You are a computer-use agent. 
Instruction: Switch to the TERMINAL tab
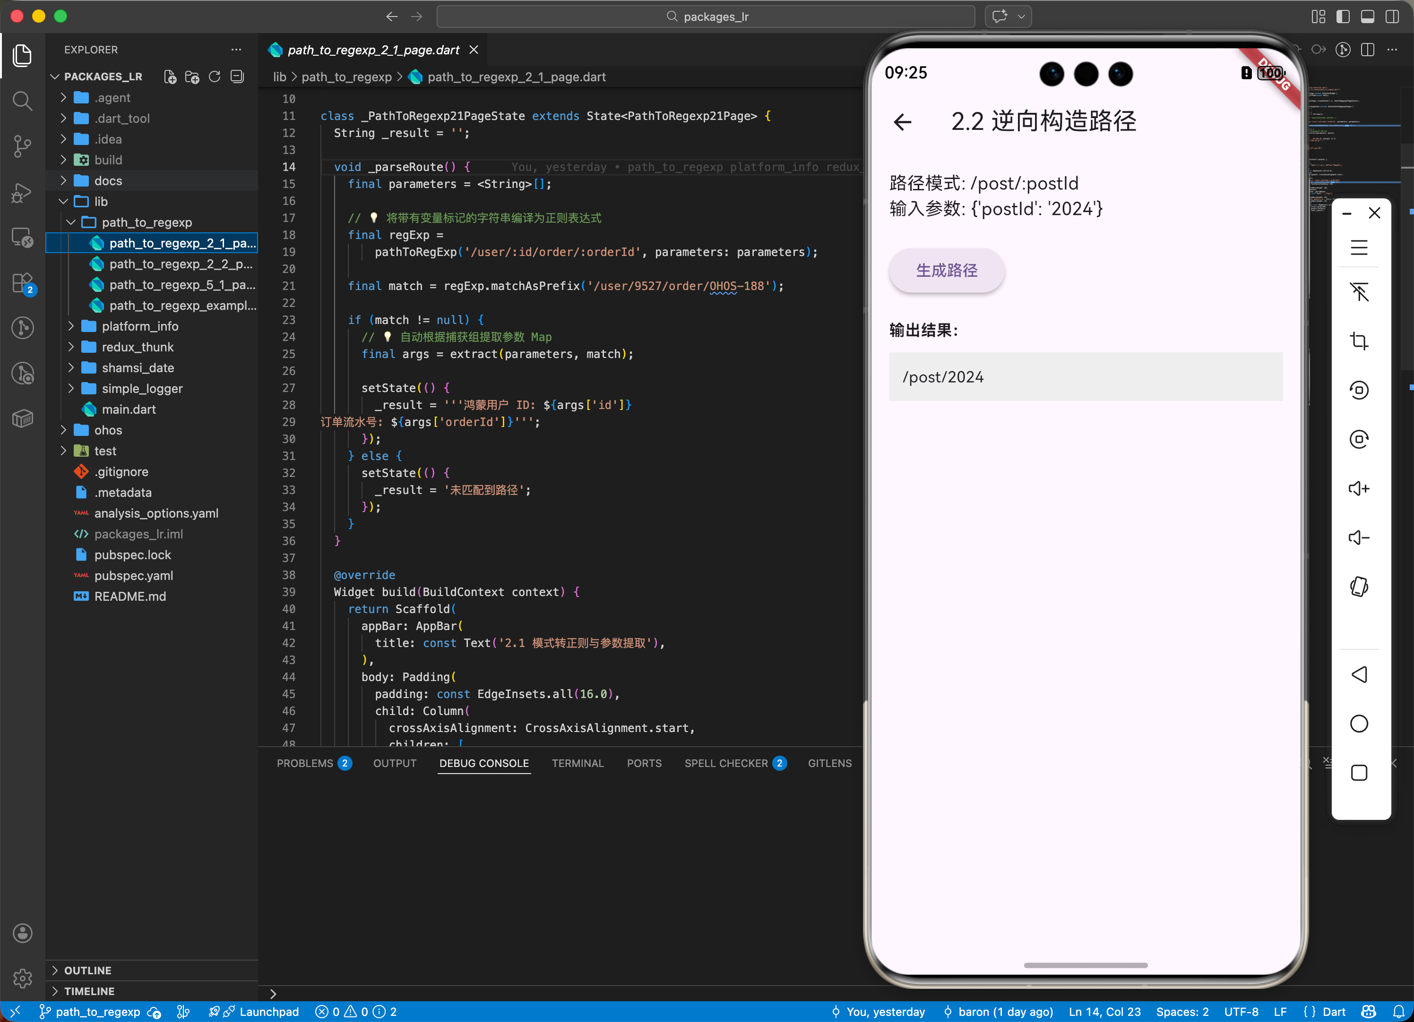coord(578,763)
